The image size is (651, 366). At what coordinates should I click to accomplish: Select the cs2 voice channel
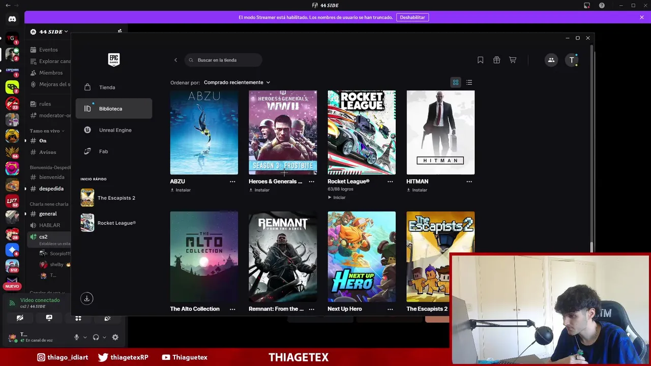(x=48, y=239)
